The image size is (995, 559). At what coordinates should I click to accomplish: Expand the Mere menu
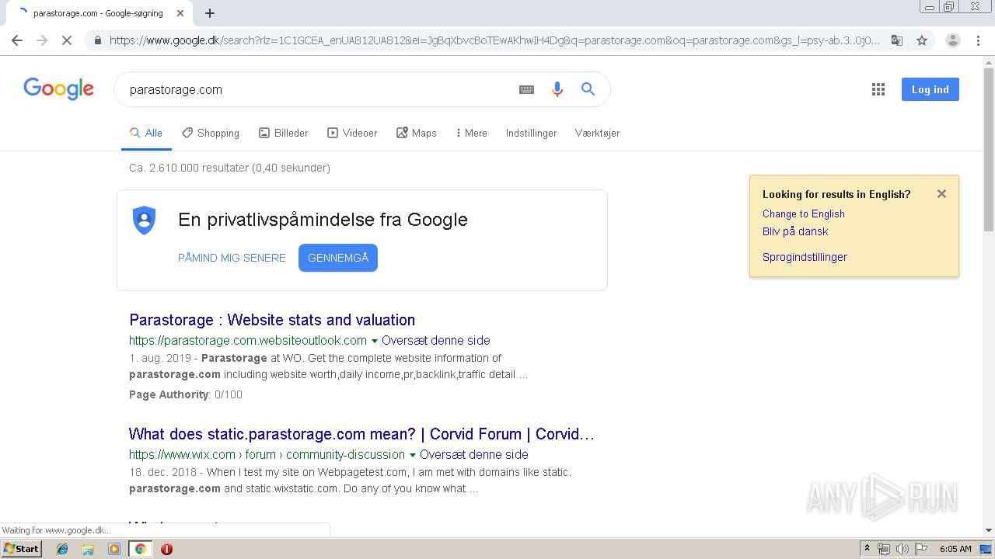pyautogui.click(x=471, y=134)
